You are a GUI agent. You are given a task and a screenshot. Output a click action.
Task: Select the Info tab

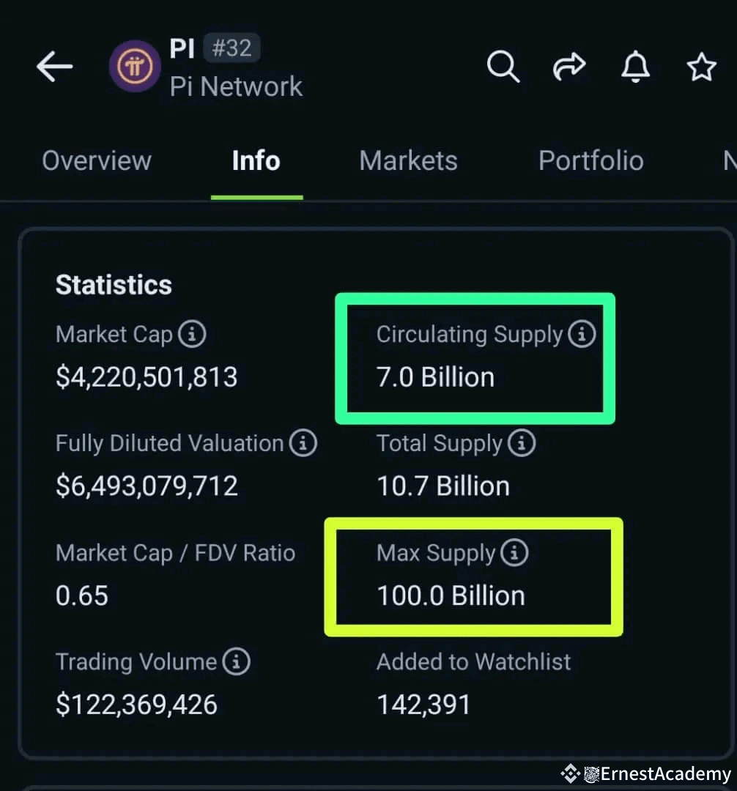click(256, 161)
